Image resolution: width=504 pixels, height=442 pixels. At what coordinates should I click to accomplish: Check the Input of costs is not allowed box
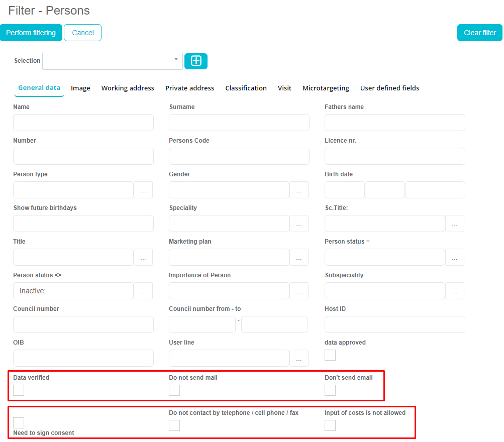tap(330, 425)
